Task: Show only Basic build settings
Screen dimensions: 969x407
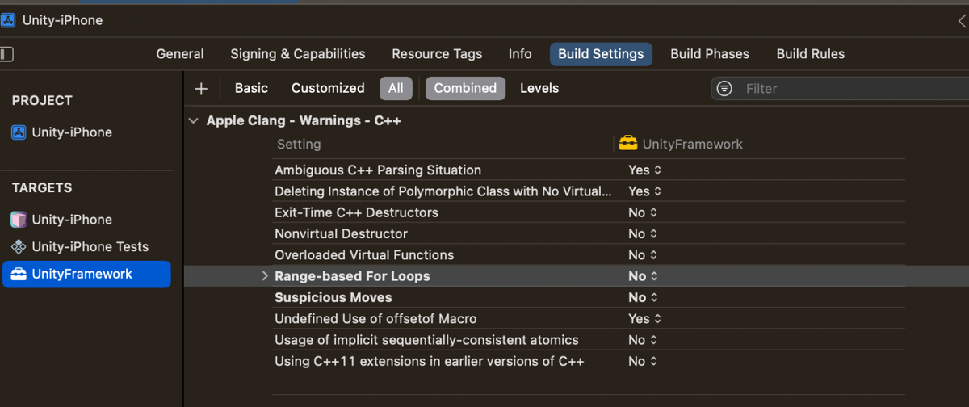Action: click(251, 89)
